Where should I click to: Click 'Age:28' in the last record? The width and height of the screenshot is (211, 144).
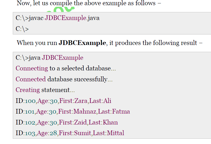tap(47, 133)
